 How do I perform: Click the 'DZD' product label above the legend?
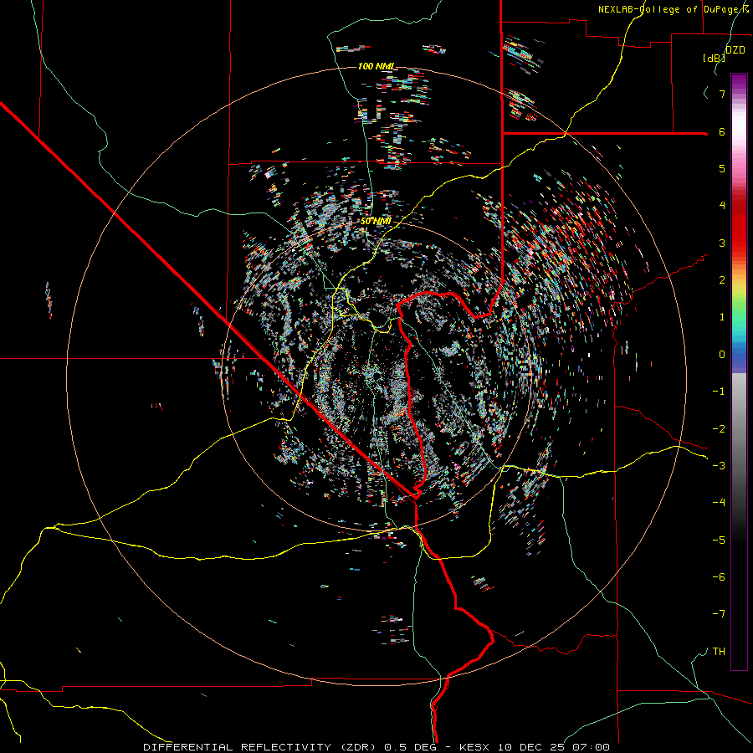tap(735, 50)
